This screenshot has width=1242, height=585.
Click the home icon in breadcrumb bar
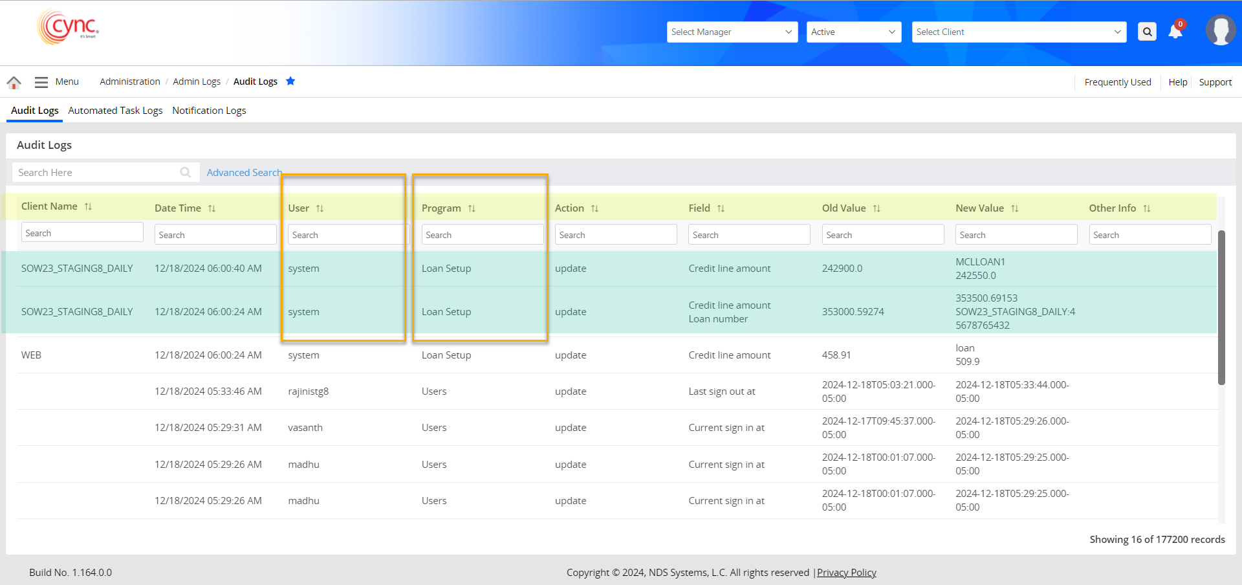click(x=14, y=82)
